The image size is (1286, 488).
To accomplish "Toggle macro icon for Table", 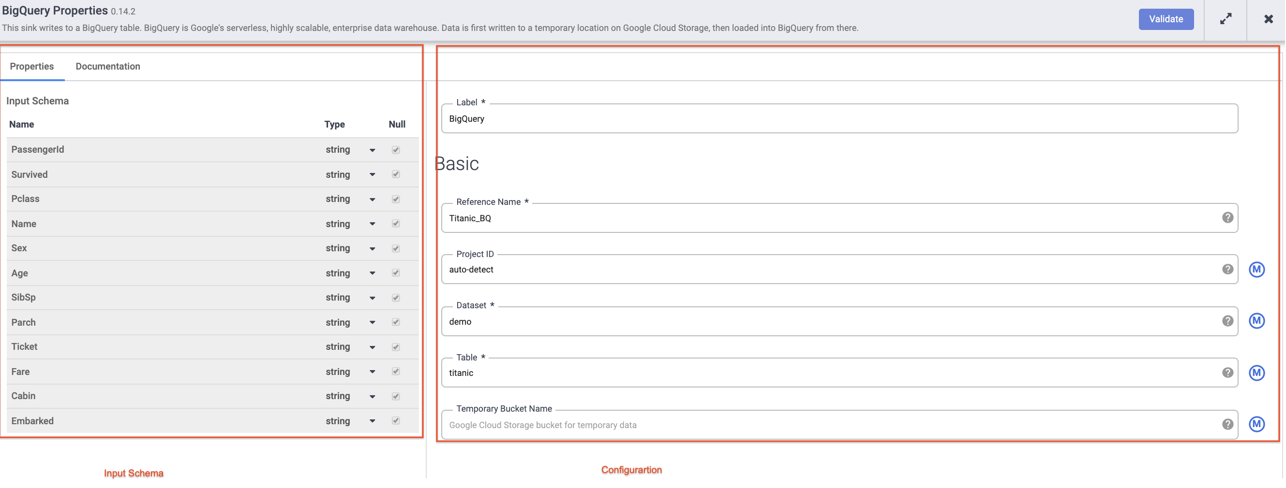I will point(1256,373).
